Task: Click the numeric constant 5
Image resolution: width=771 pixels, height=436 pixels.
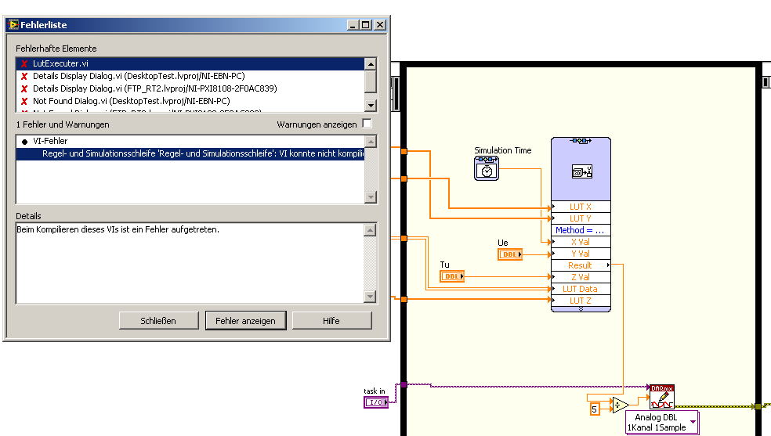Action: (x=594, y=407)
